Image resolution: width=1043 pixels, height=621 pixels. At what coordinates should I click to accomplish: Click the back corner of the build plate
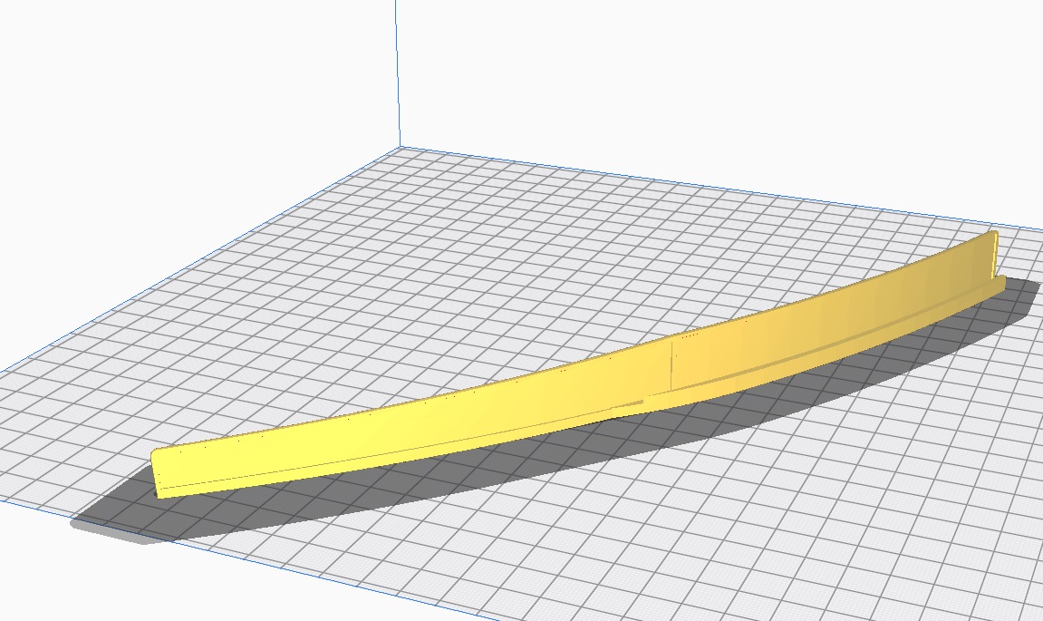[400, 148]
